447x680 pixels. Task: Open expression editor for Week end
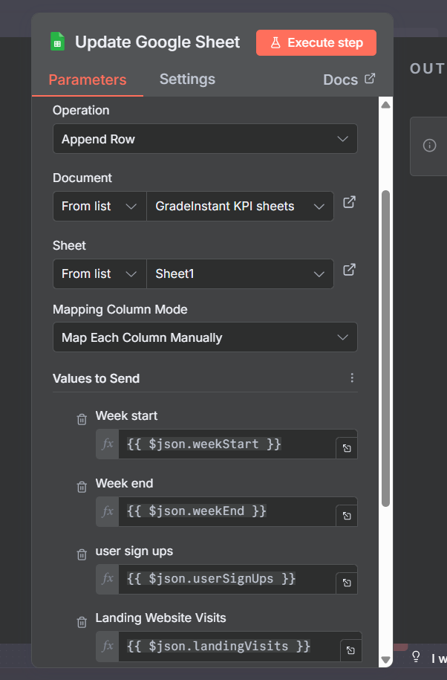coord(347,516)
